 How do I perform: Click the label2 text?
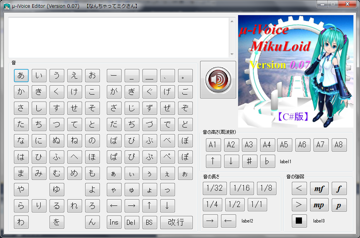(247, 221)
